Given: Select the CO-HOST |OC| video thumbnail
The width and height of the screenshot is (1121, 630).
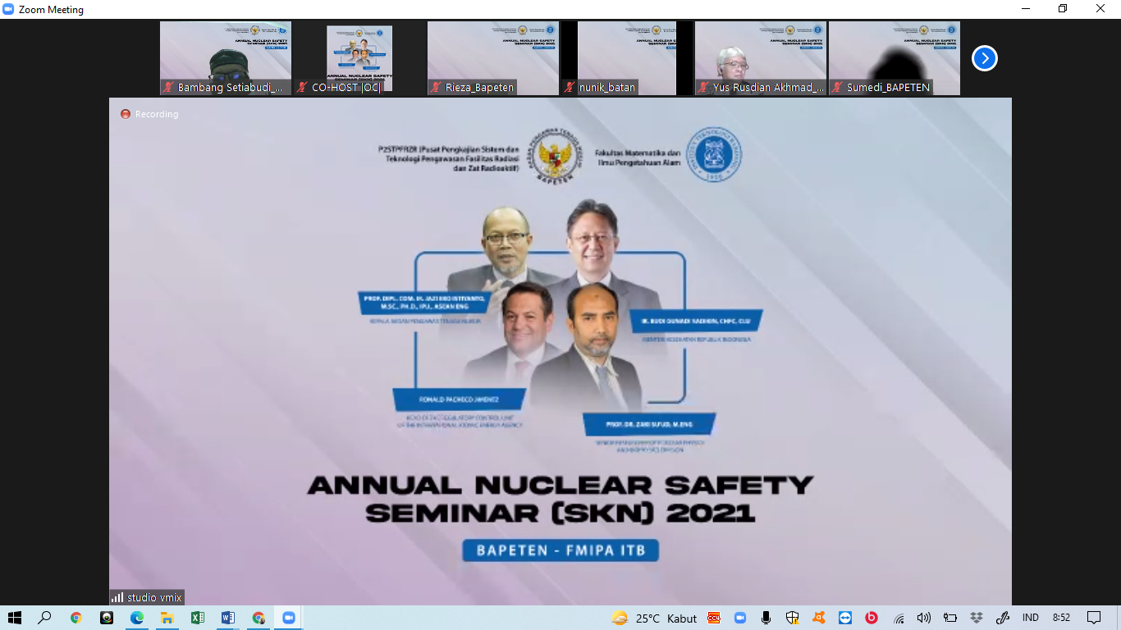Looking at the screenshot, I should [359, 58].
